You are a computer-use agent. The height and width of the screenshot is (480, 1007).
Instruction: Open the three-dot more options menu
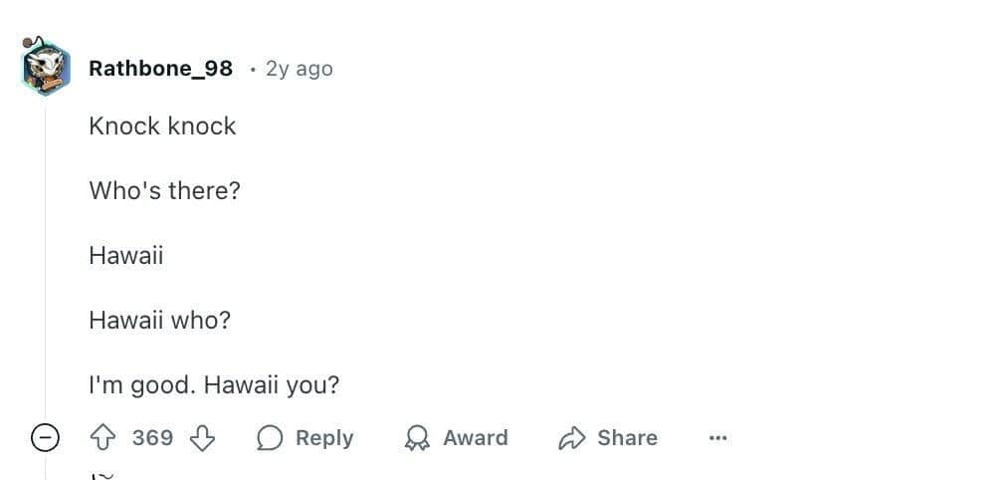point(717,438)
